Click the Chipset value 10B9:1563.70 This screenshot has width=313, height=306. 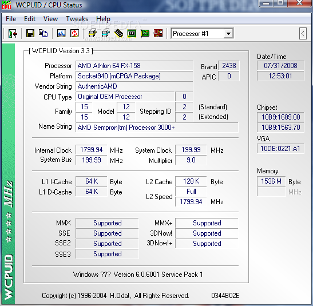coord(280,128)
